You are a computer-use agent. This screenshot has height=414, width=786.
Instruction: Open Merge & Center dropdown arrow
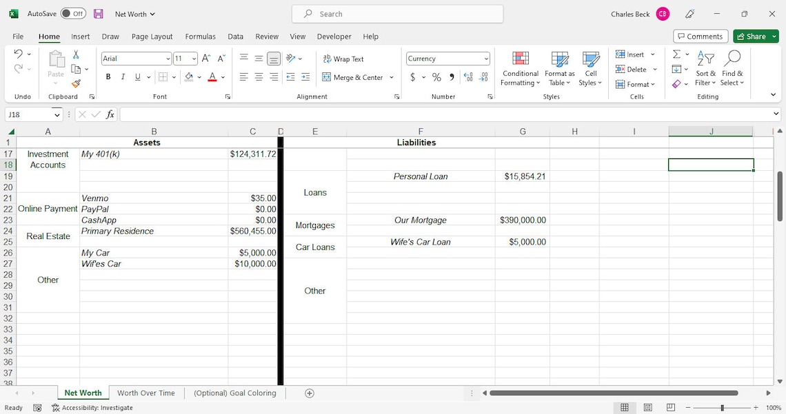coord(392,77)
